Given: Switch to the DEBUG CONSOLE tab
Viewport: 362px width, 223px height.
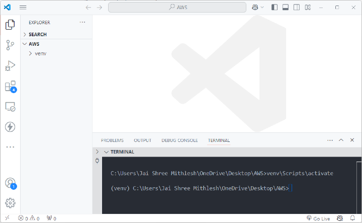Looking at the screenshot, I should click(179, 140).
